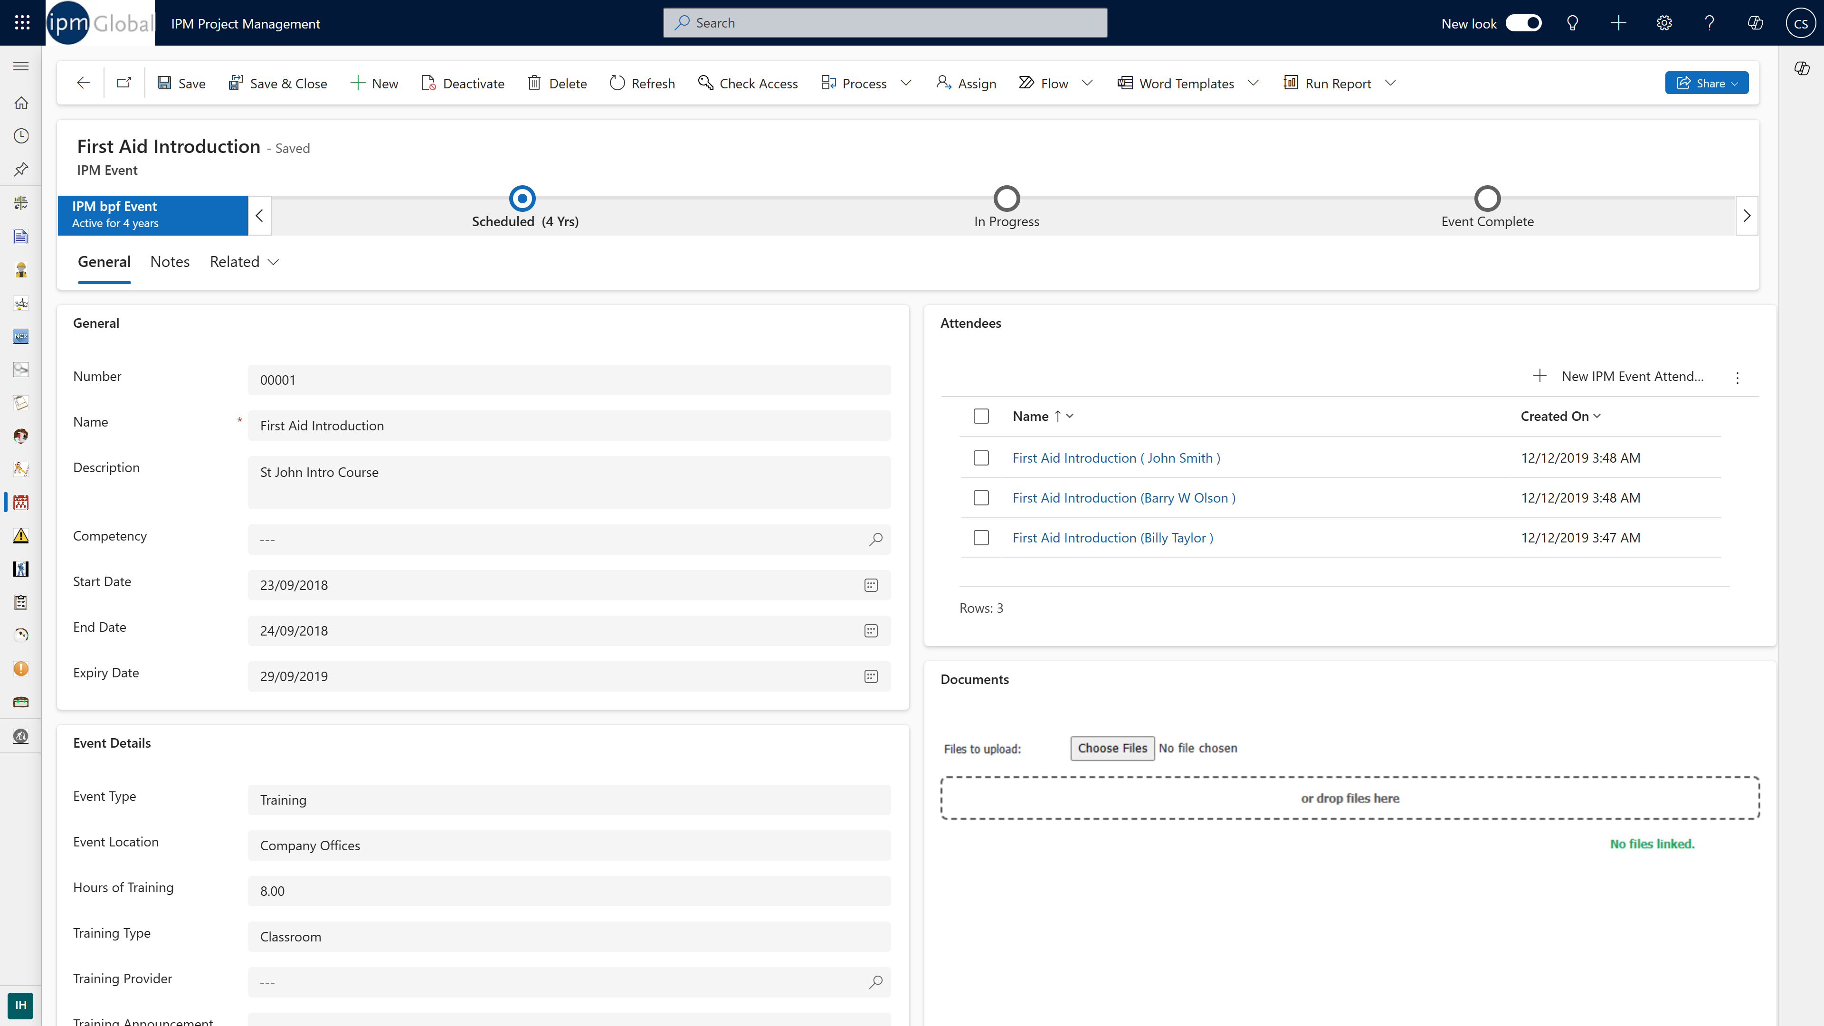Open the help question mark icon
This screenshot has width=1824, height=1026.
1710,23
